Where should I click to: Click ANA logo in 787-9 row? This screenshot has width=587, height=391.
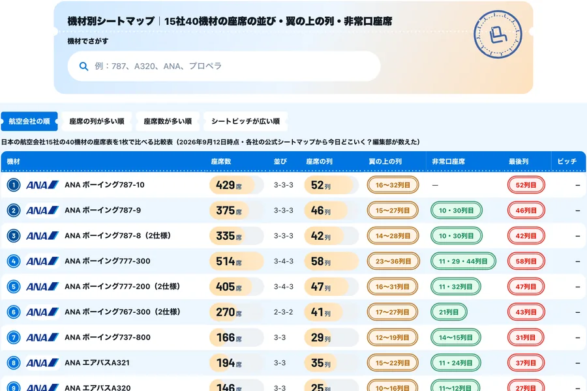click(x=42, y=210)
